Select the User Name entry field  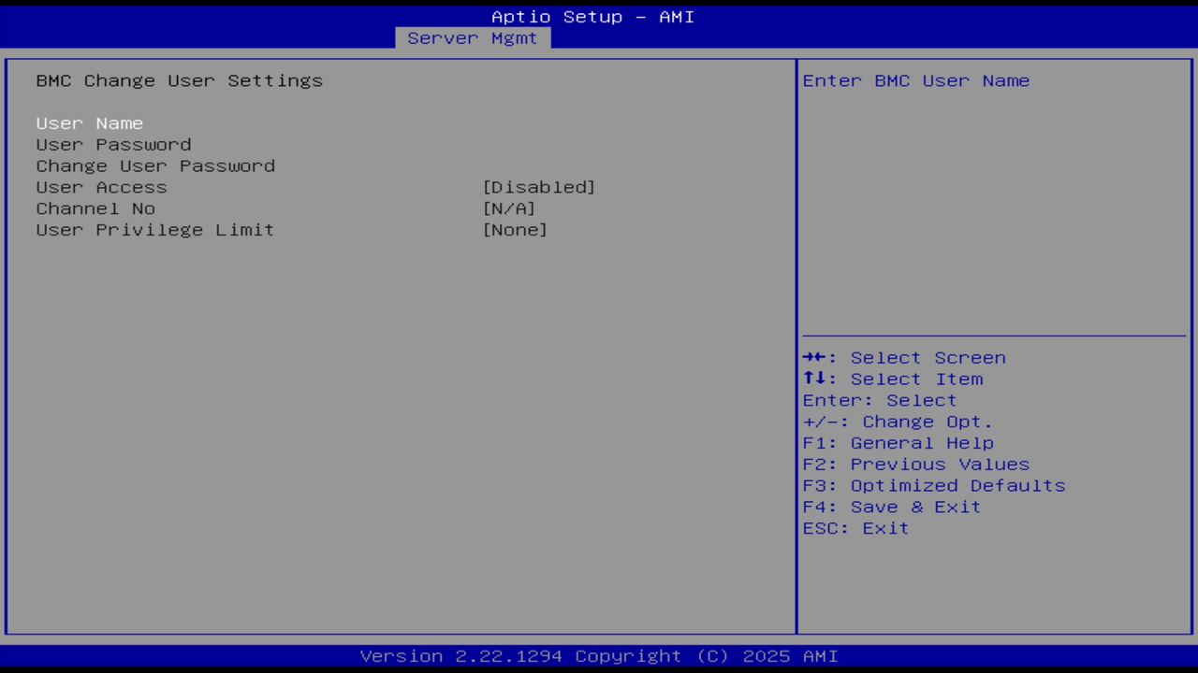[x=89, y=122]
